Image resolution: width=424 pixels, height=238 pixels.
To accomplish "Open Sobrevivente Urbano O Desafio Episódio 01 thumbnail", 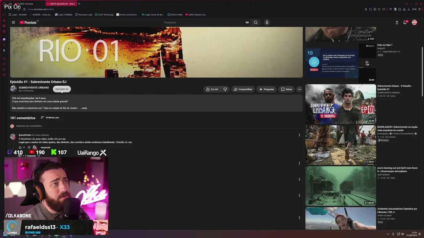I will tap(341, 104).
